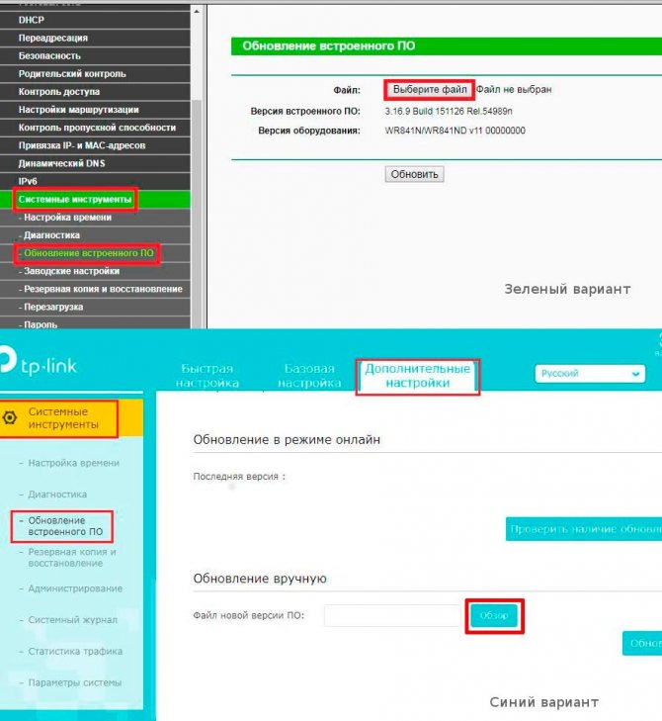662x721 pixels.
Task: Click firmware version text 3.16.9 Build 151126
Action: point(449,112)
